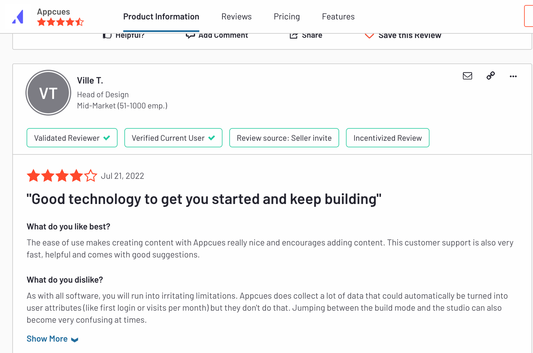
Task: Copy review link via chain icon
Action: coord(490,76)
